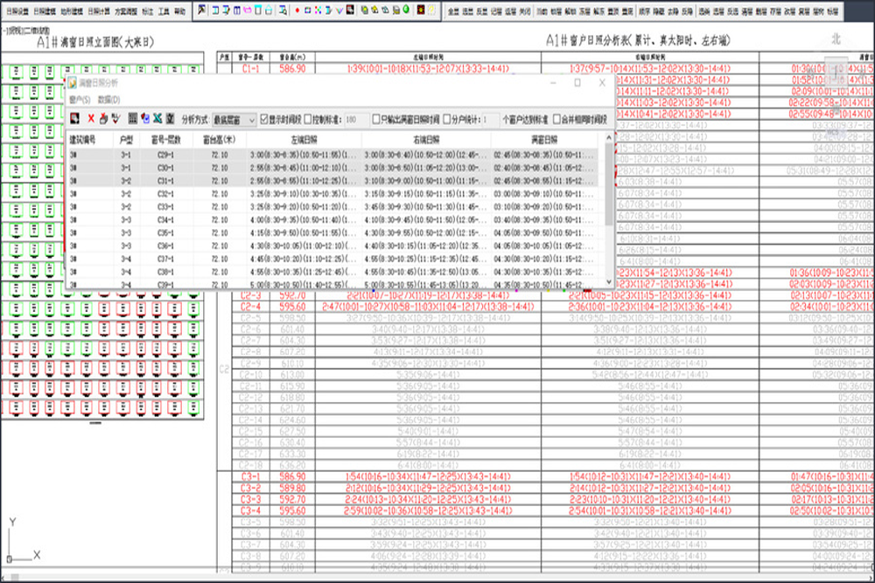Click the red-check filter icon in dialog toolbar
Image resolution: width=875 pixels, height=583 pixels.
[x=115, y=119]
